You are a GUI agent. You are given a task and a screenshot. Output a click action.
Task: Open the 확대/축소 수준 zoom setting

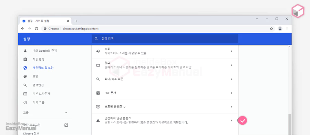(165, 79)
